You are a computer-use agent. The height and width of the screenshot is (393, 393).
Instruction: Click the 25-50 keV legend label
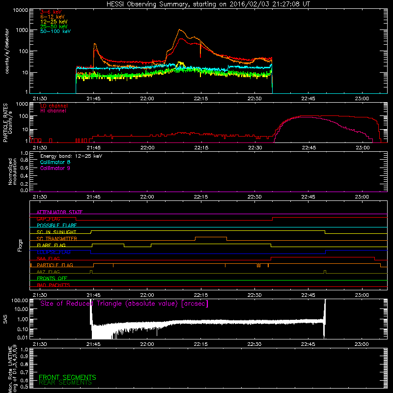[x=54, y=27]
